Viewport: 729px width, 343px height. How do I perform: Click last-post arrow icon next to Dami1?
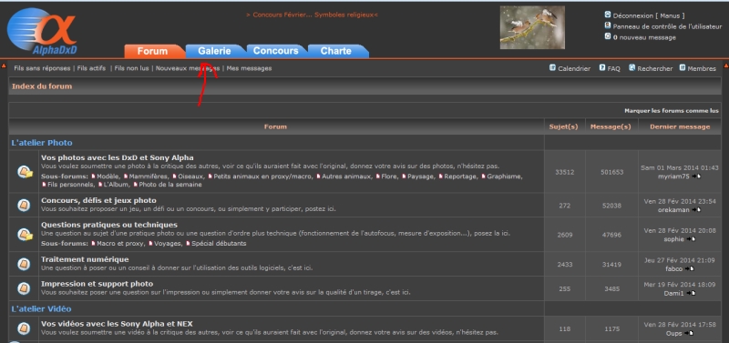[692, 293]
